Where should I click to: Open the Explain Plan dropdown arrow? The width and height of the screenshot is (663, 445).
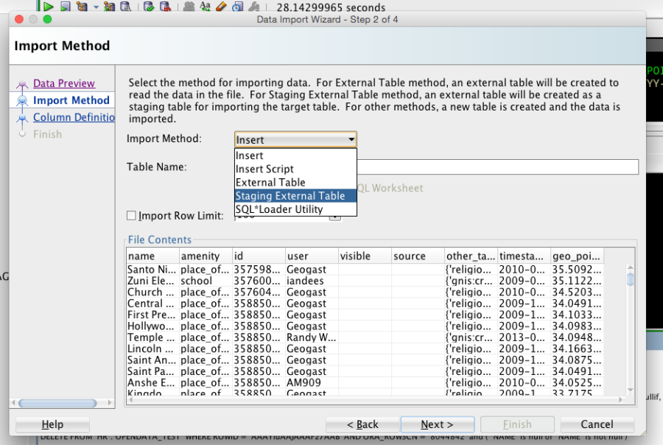(x=96, y=7)
